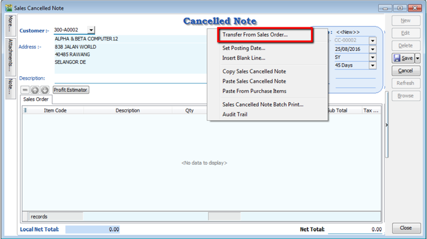Switch to the Sales Order tab
This screenshot has height=239, width=427.
tap(36, 99)
